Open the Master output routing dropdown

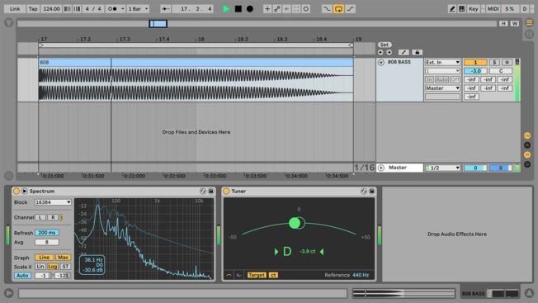pyautogui.click(x=442, y=88)
